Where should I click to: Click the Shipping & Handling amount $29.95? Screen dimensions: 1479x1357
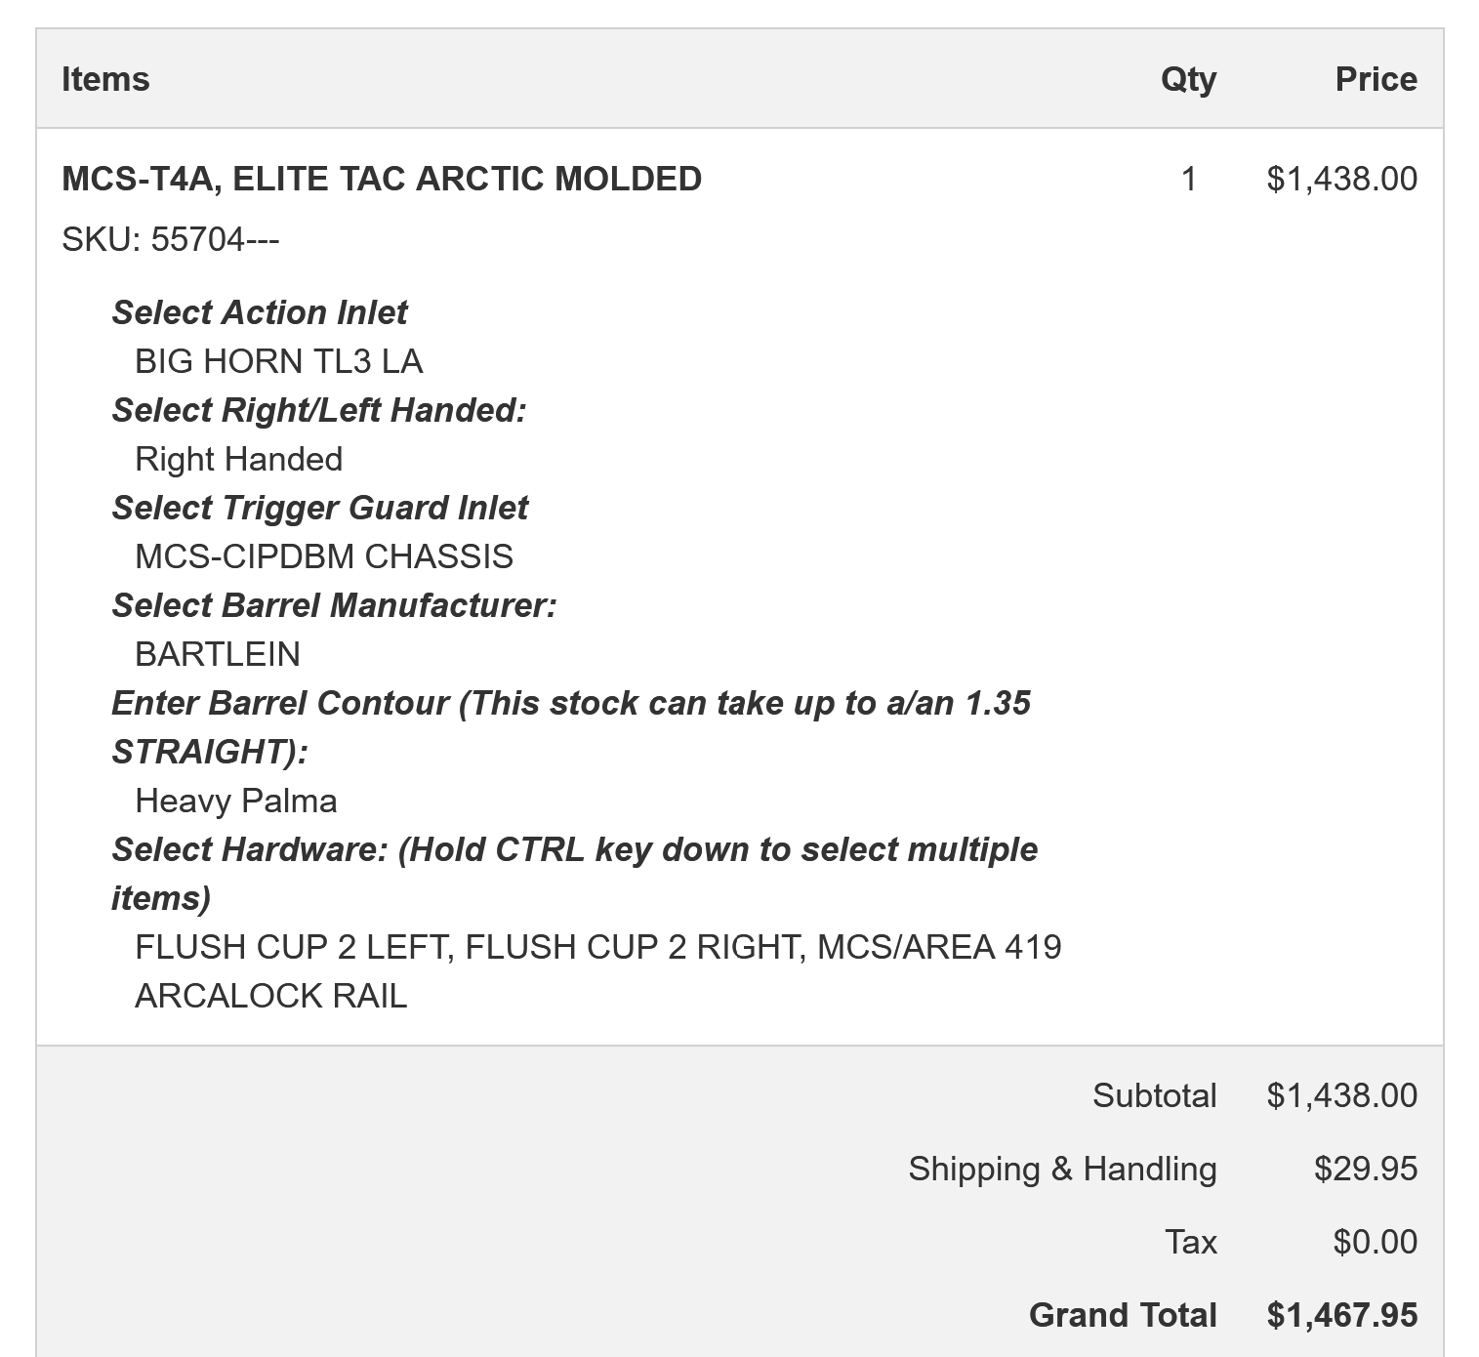[1365, 1169]
